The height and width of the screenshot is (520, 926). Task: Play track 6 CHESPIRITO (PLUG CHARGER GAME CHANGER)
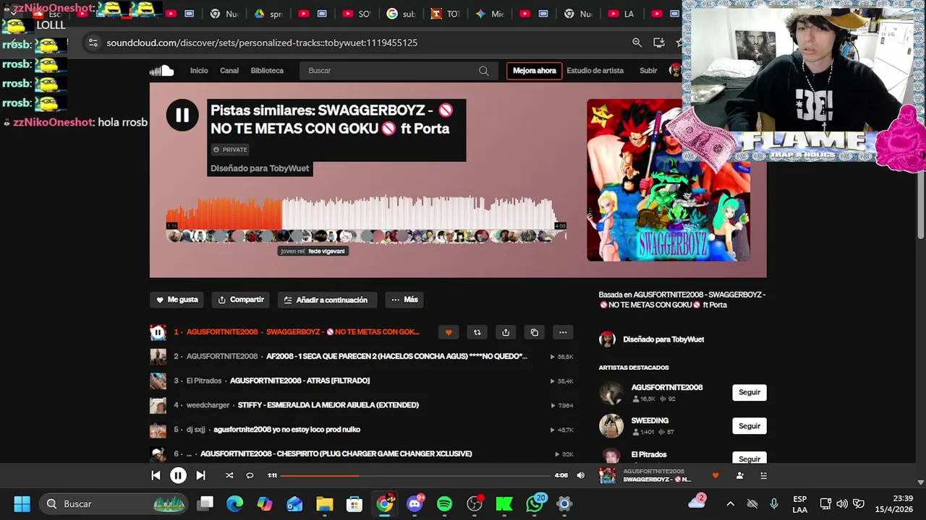336,454
